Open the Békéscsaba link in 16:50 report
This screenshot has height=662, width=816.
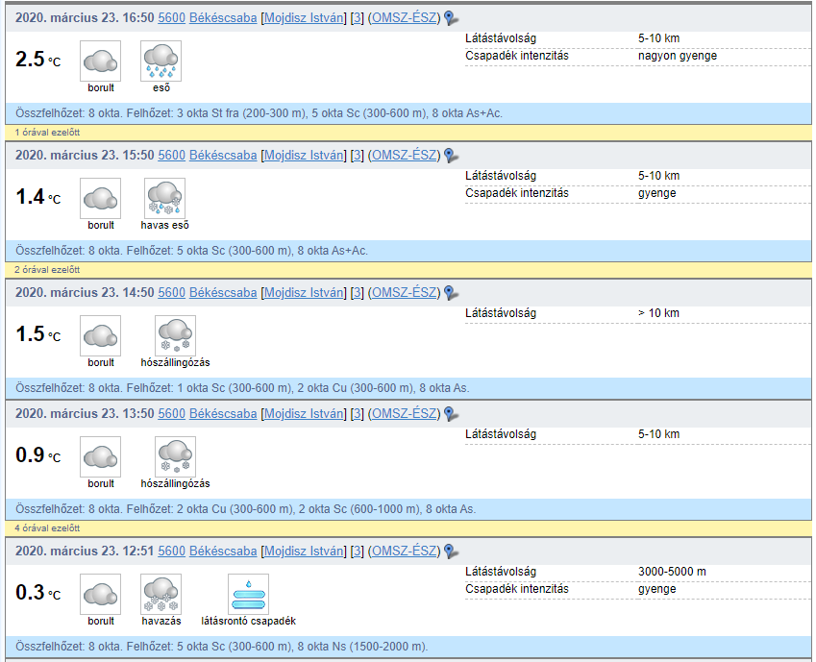pyautogui.click(x=223, y=18)
